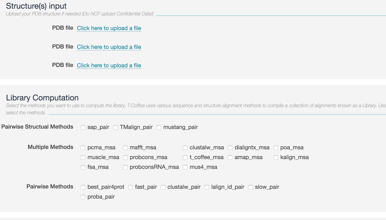Enable the muscle_msa method
Screen dimensions: 386x220
[83, 158]
